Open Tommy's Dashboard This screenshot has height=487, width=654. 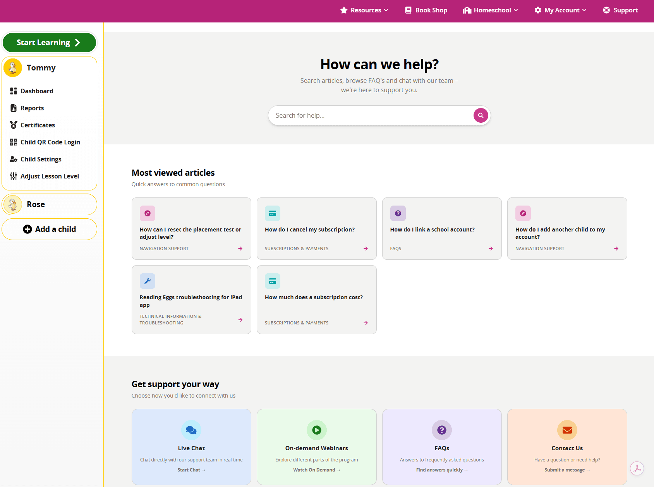32,91
